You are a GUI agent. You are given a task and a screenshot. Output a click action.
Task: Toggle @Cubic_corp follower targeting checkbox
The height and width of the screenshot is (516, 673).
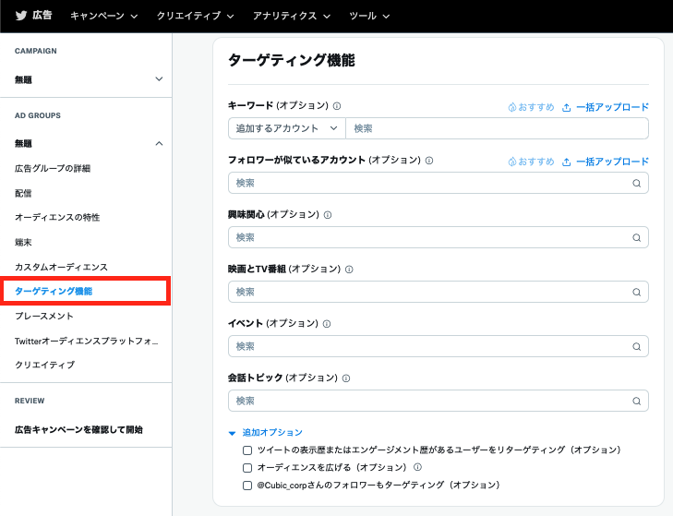pos(246,485)
